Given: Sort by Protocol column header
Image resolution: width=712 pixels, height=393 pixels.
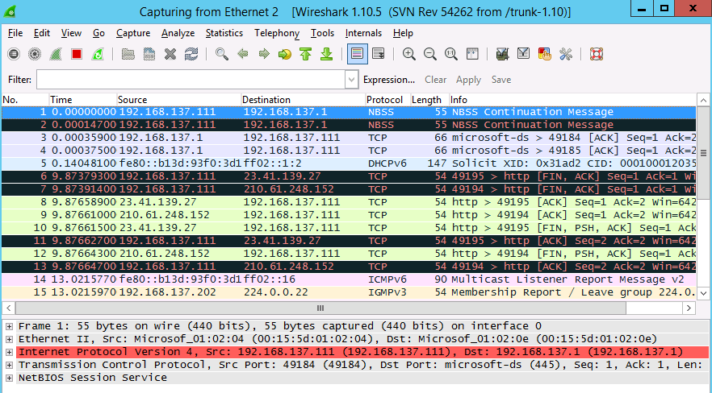Looking at the screenshot, I should pyautogui.click(x=387, y=100).
